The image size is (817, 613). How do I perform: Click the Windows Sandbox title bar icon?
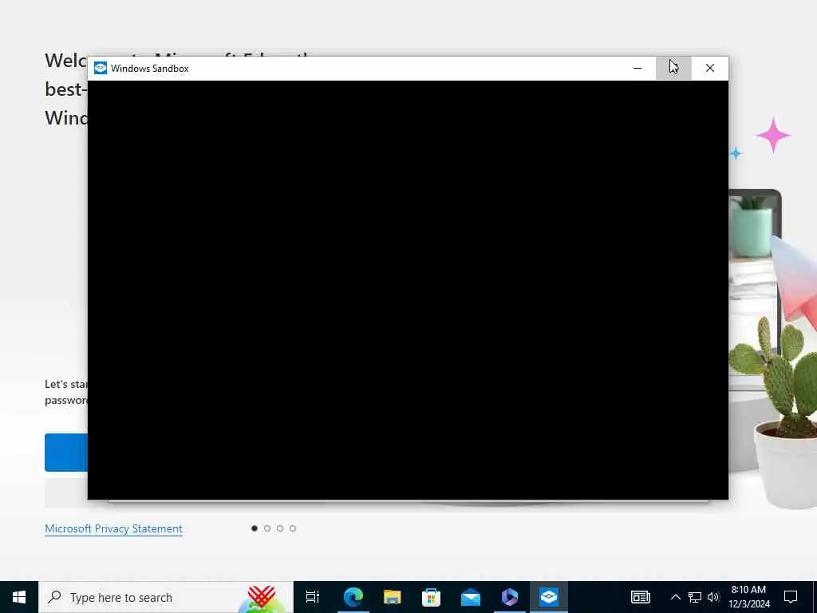click(101, 69)
